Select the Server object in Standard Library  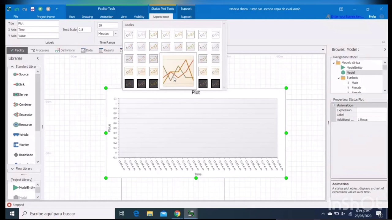(x=21, y=94)
